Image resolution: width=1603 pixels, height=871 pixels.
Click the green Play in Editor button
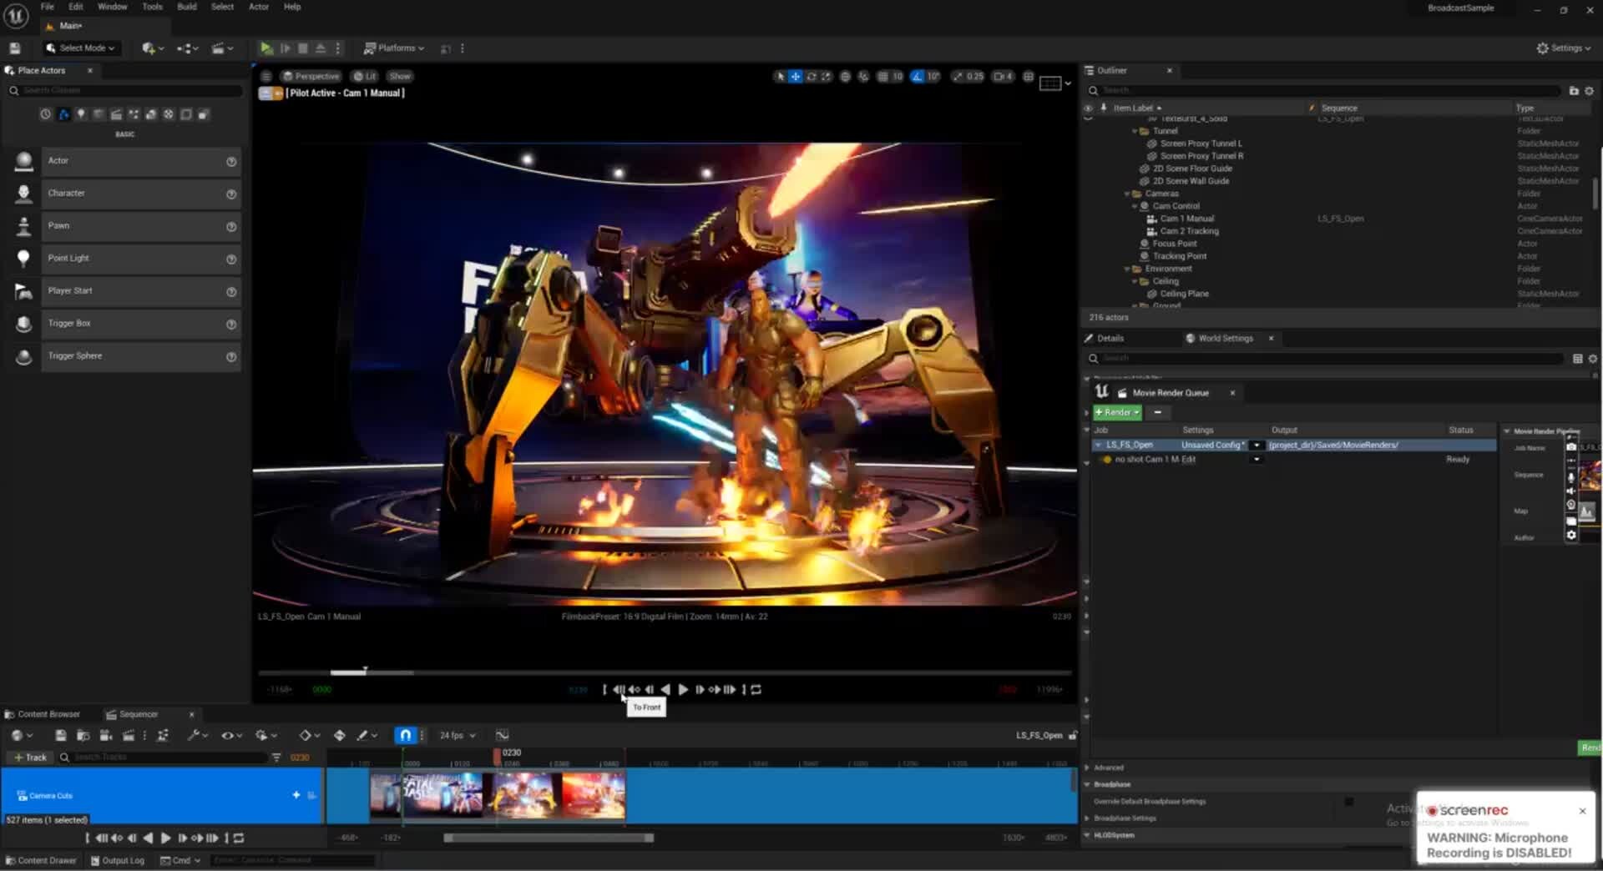[x=266, y=48]
